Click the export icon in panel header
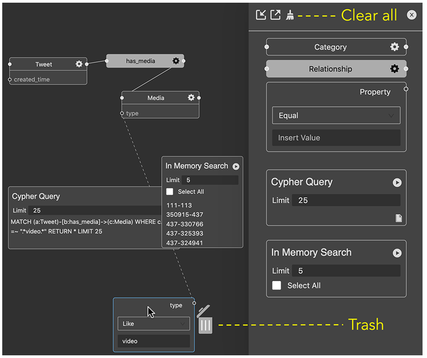The width and height of the screenshot is (427, 358). point(275,15)
